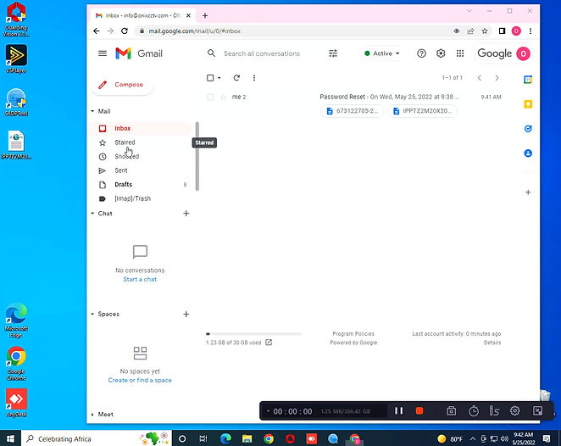Open Program Policies link

coord(353,333)
